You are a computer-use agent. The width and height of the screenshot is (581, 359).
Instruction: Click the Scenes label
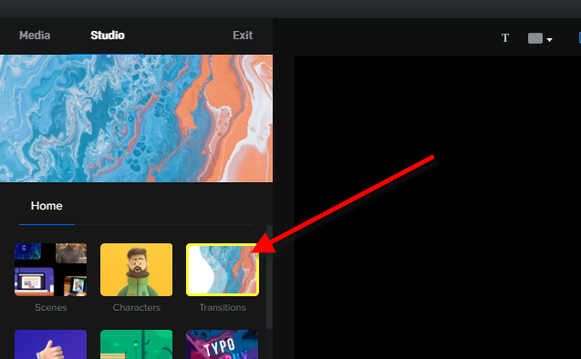[x=51, y=308]
